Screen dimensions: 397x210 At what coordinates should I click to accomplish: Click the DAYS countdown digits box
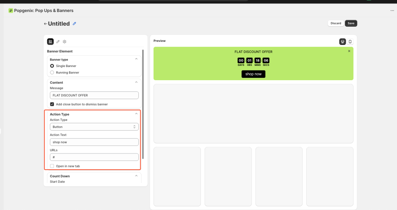[x=241, y=60]
